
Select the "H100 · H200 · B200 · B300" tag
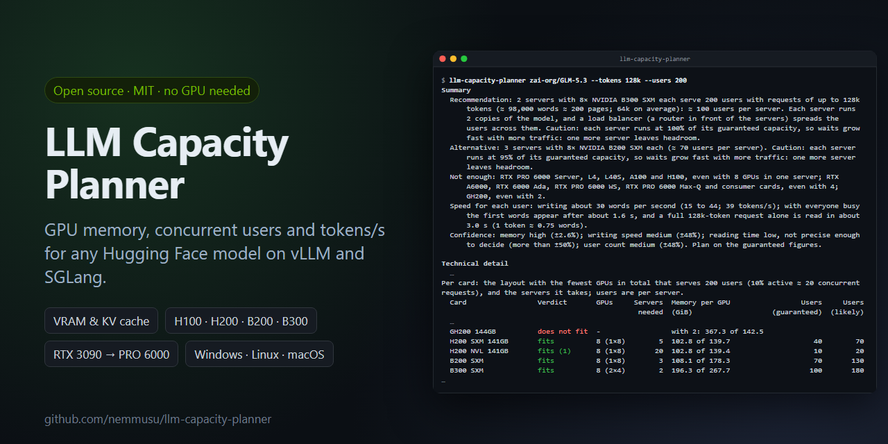(x=241, y=321)
